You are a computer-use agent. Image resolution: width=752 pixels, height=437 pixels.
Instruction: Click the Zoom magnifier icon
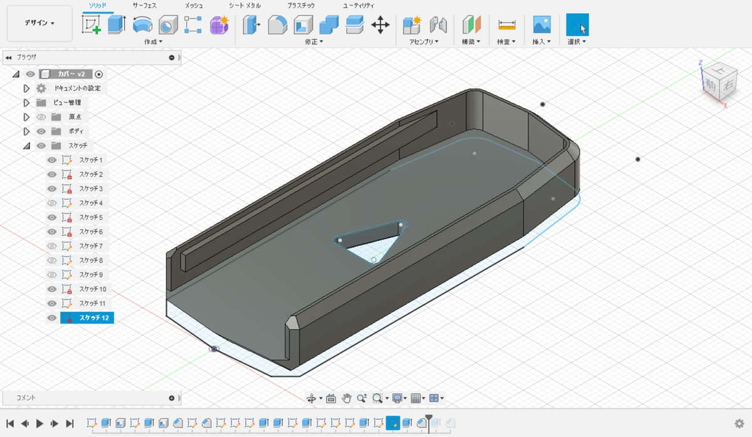[x=362, y=398]
